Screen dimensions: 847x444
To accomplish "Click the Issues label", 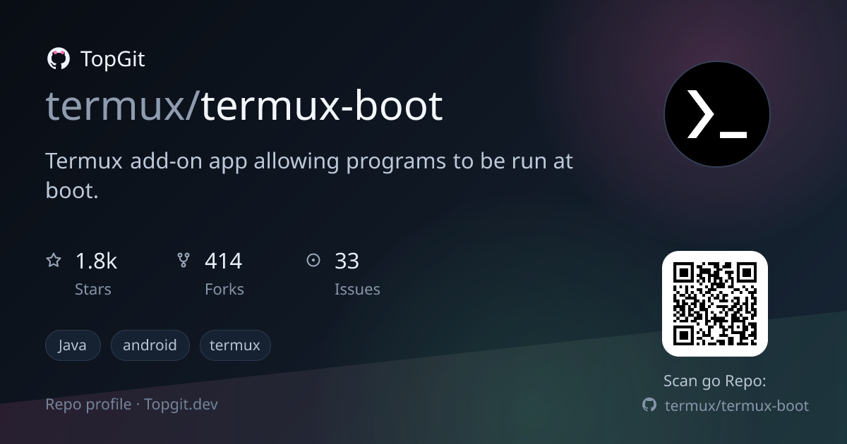I will pos(357,289).
